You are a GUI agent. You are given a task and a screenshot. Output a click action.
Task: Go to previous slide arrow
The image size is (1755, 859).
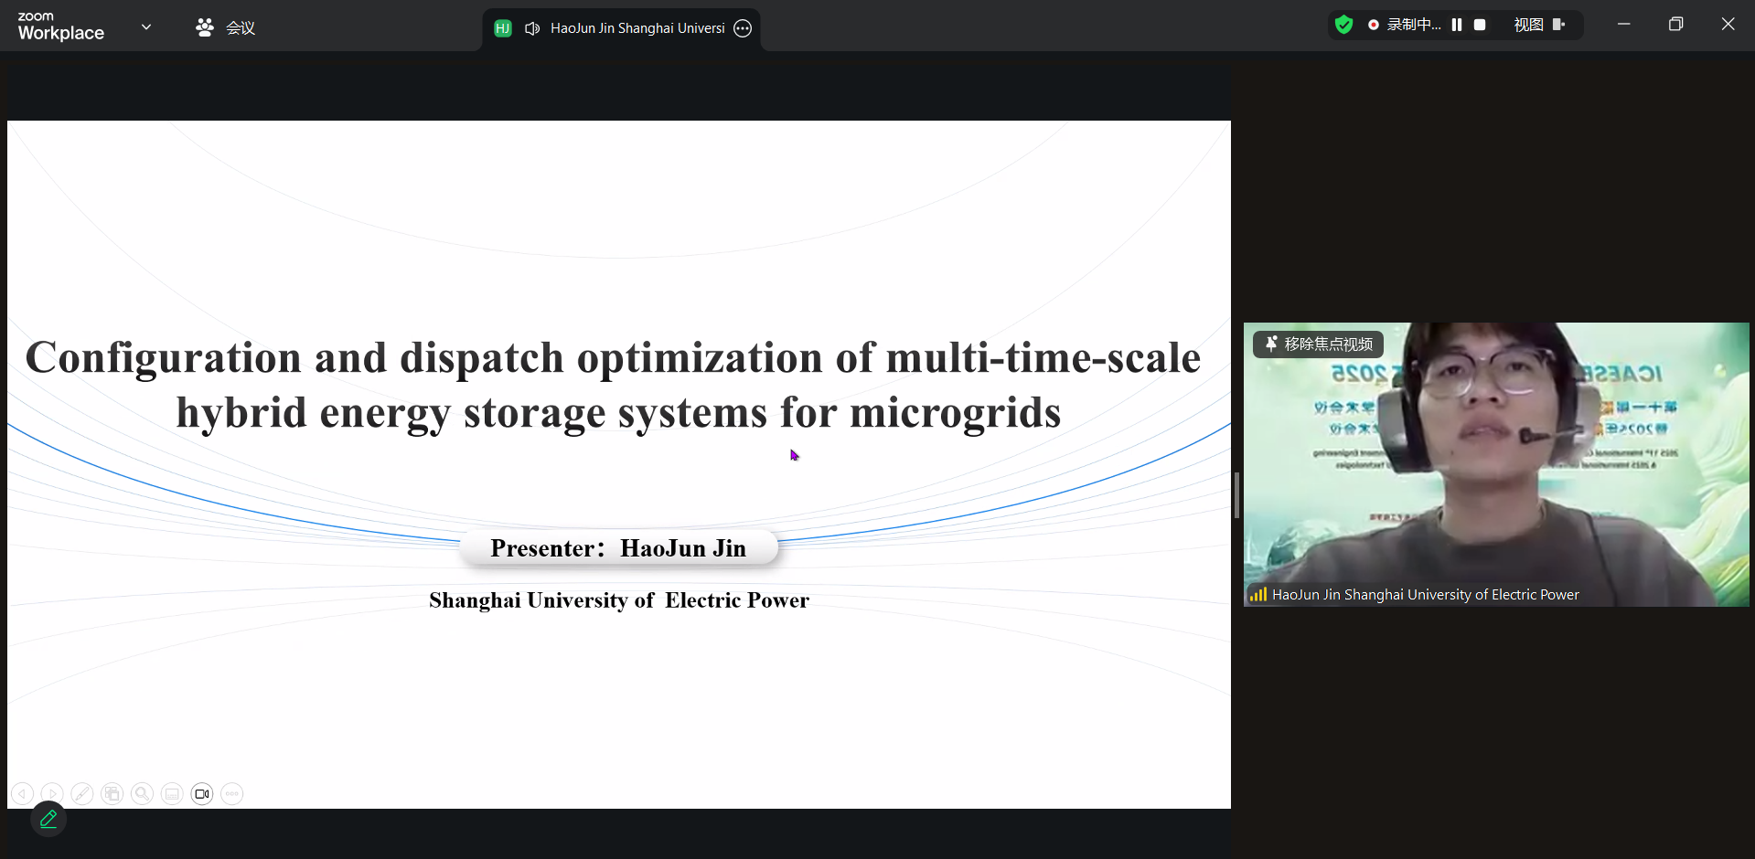(x=23, y=794)
